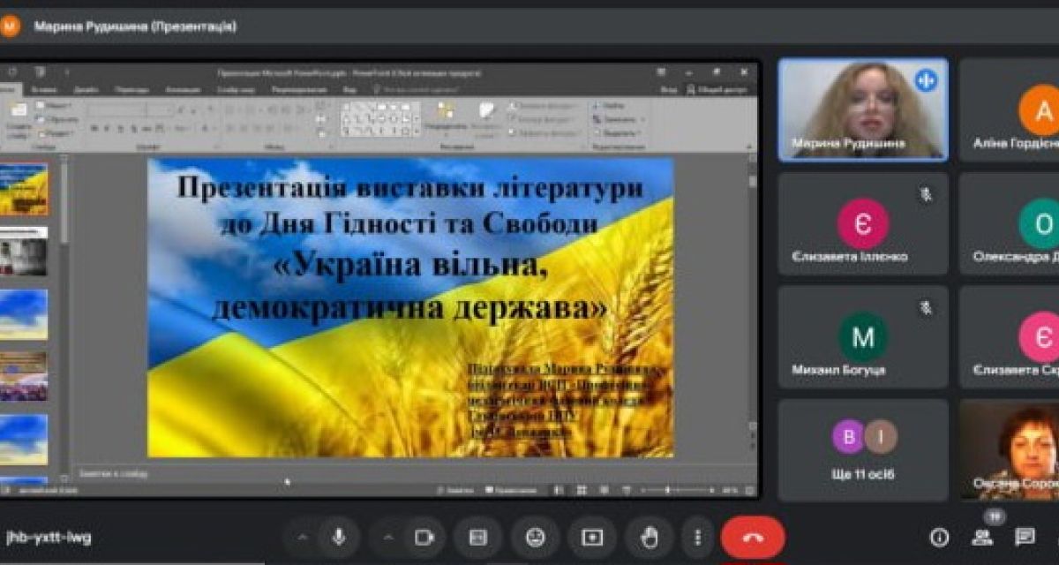
Task: Toggle raise hand
Action: (x=650, y=537)
